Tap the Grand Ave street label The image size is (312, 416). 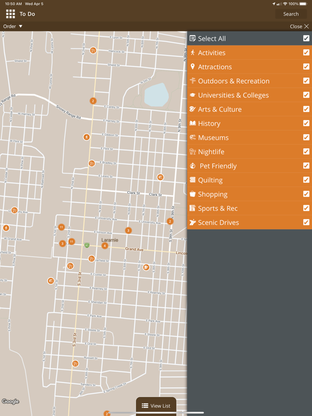tap(134, 249)
